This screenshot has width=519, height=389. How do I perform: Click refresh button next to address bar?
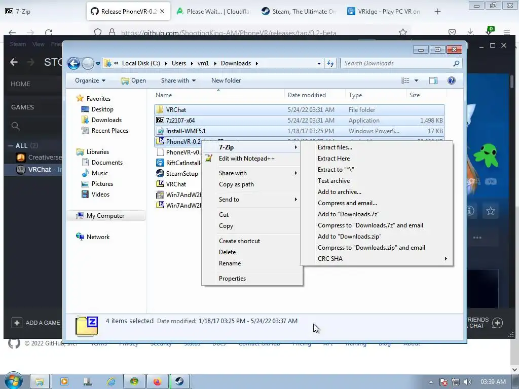pyautogui.click(x=330, y=63)
